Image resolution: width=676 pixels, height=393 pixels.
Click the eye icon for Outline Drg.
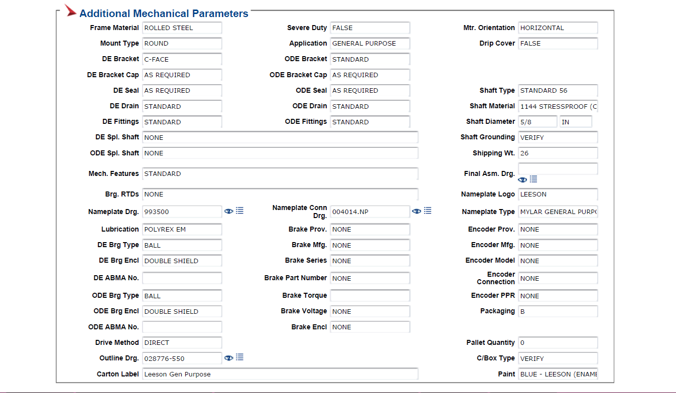tap(229, 357)
